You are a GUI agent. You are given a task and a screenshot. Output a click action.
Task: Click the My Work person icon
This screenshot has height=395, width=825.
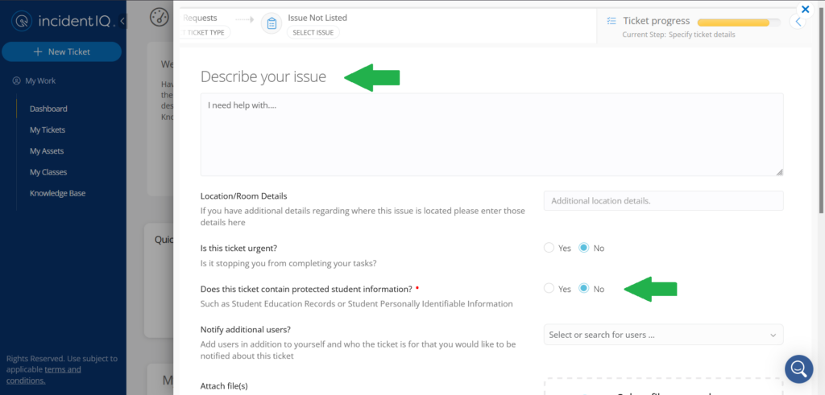pyautogui.click(x=16, y=81)
